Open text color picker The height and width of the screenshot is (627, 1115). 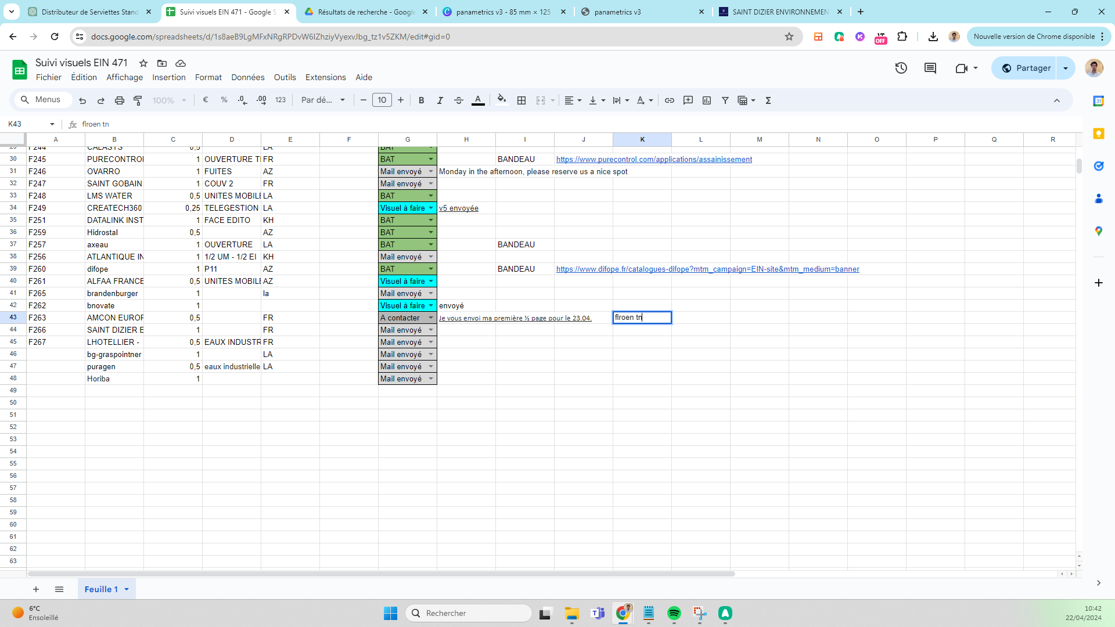click(x=478, y=100)
